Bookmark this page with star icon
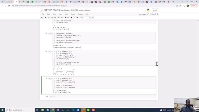 (180, 6)
